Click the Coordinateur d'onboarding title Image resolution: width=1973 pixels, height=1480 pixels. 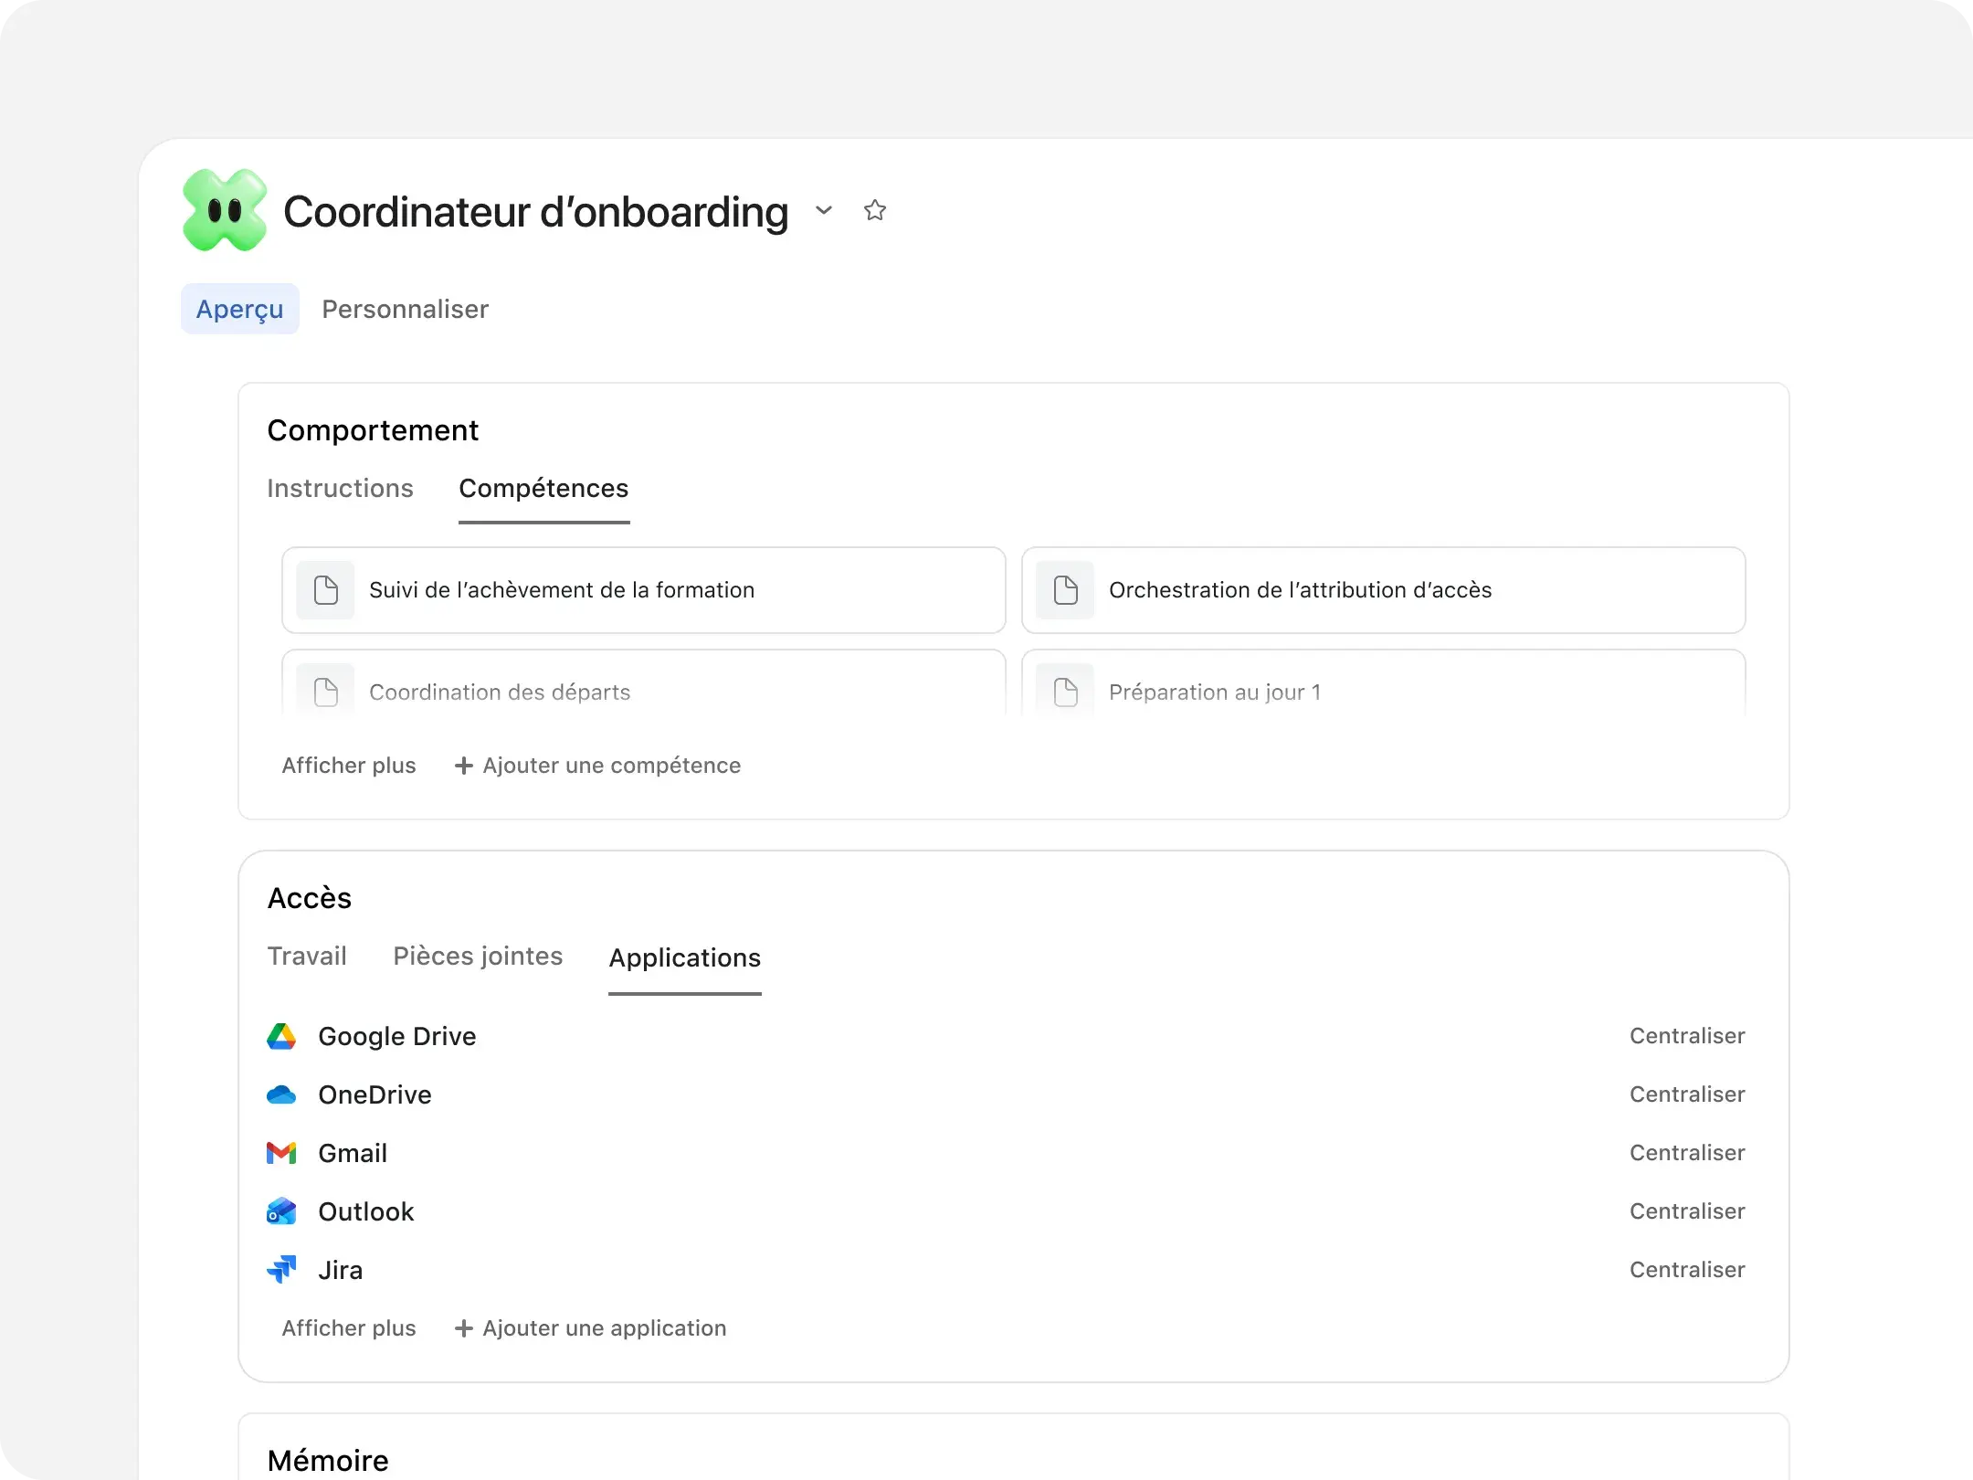(536, 212)
